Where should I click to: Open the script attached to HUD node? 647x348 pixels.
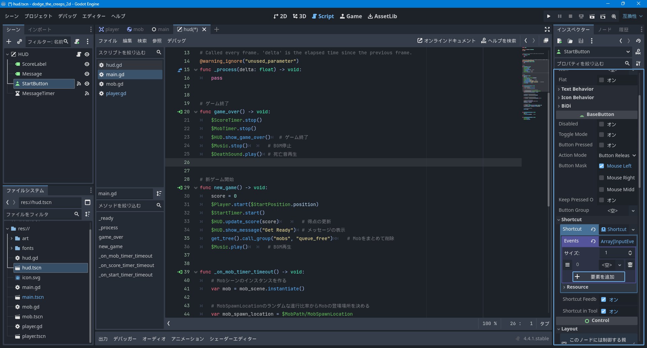[x=79, y=54]
